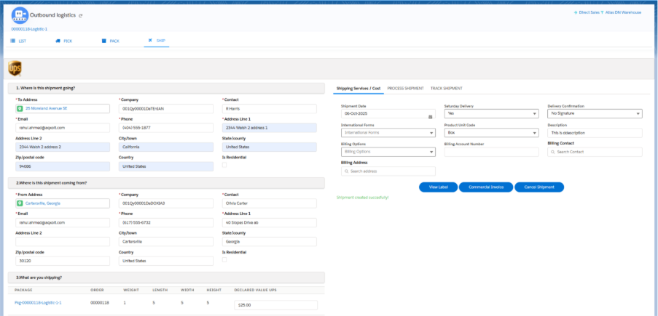Click the refresh icon beside Outbound logistics

(81, 15)
